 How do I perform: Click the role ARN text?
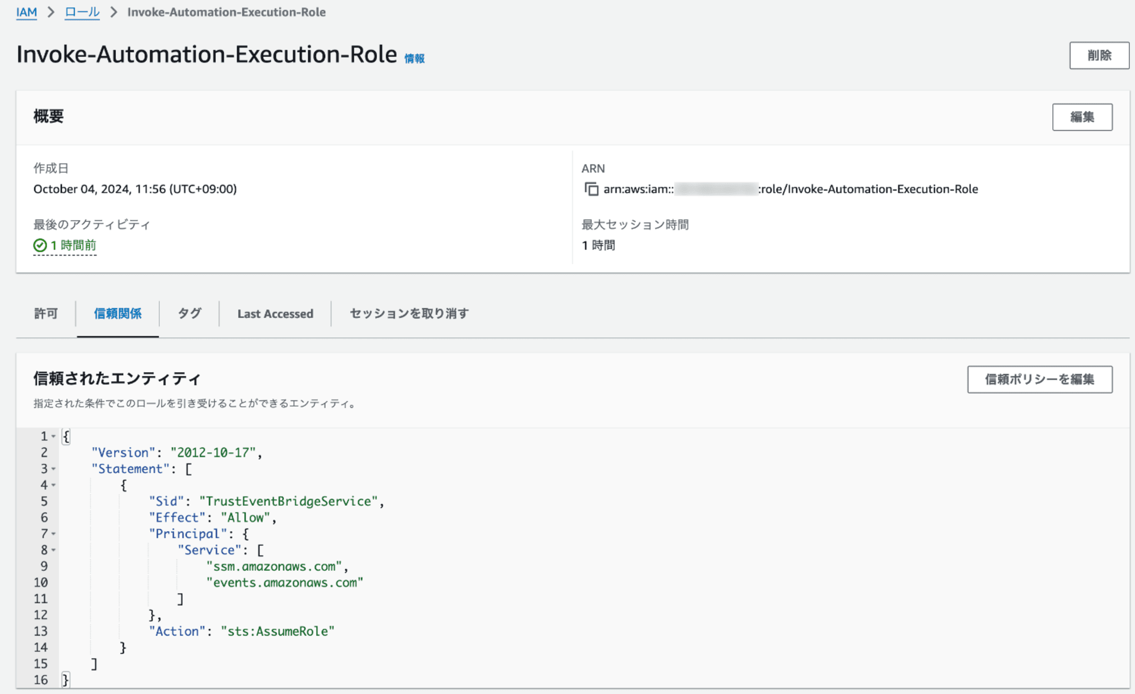point(791,189)
